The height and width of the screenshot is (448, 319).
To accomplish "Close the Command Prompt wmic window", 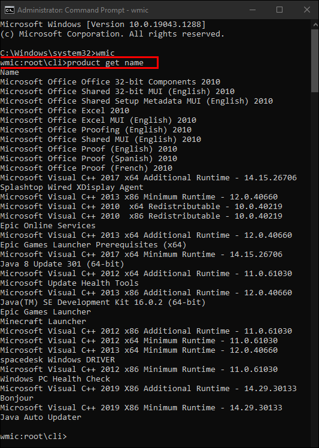I will (306, 10).
